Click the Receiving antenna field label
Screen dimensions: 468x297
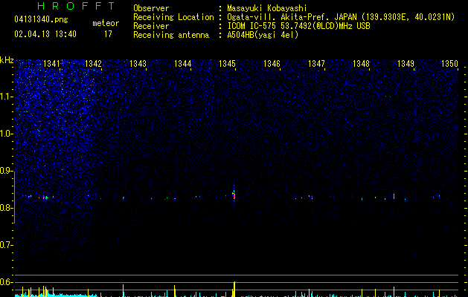[x=171, y=35]
